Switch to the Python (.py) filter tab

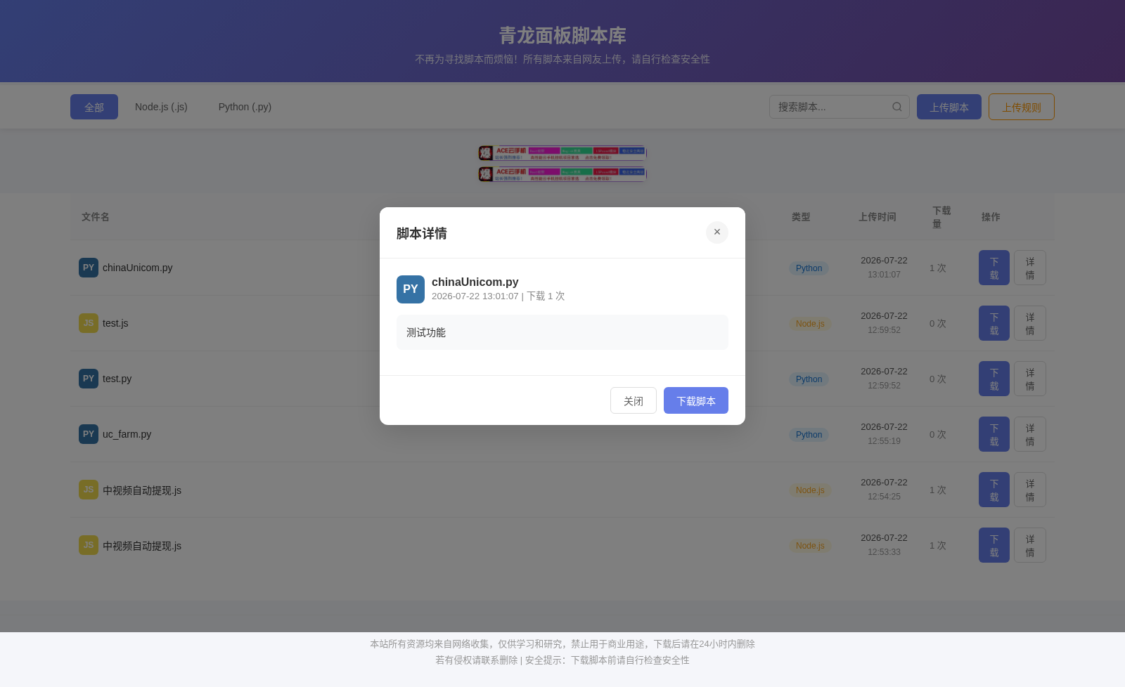[245, 107]
